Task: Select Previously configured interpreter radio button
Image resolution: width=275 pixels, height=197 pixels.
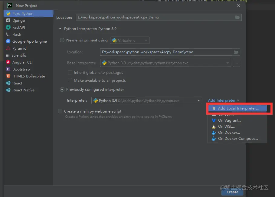Action: [x=62, y=90]
